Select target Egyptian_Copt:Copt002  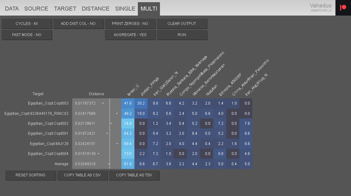click(x=48, y=124)
